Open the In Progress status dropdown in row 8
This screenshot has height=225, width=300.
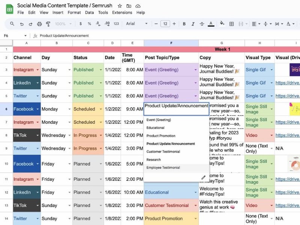point(100,135)
